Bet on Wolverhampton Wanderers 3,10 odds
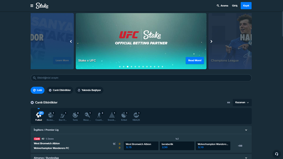This screenshot has height=159, width=283. 213,146
